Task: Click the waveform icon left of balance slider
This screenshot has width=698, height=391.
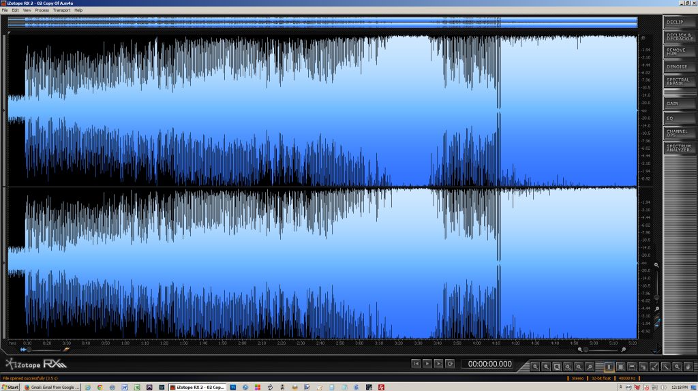Action: tap(23, 349)
